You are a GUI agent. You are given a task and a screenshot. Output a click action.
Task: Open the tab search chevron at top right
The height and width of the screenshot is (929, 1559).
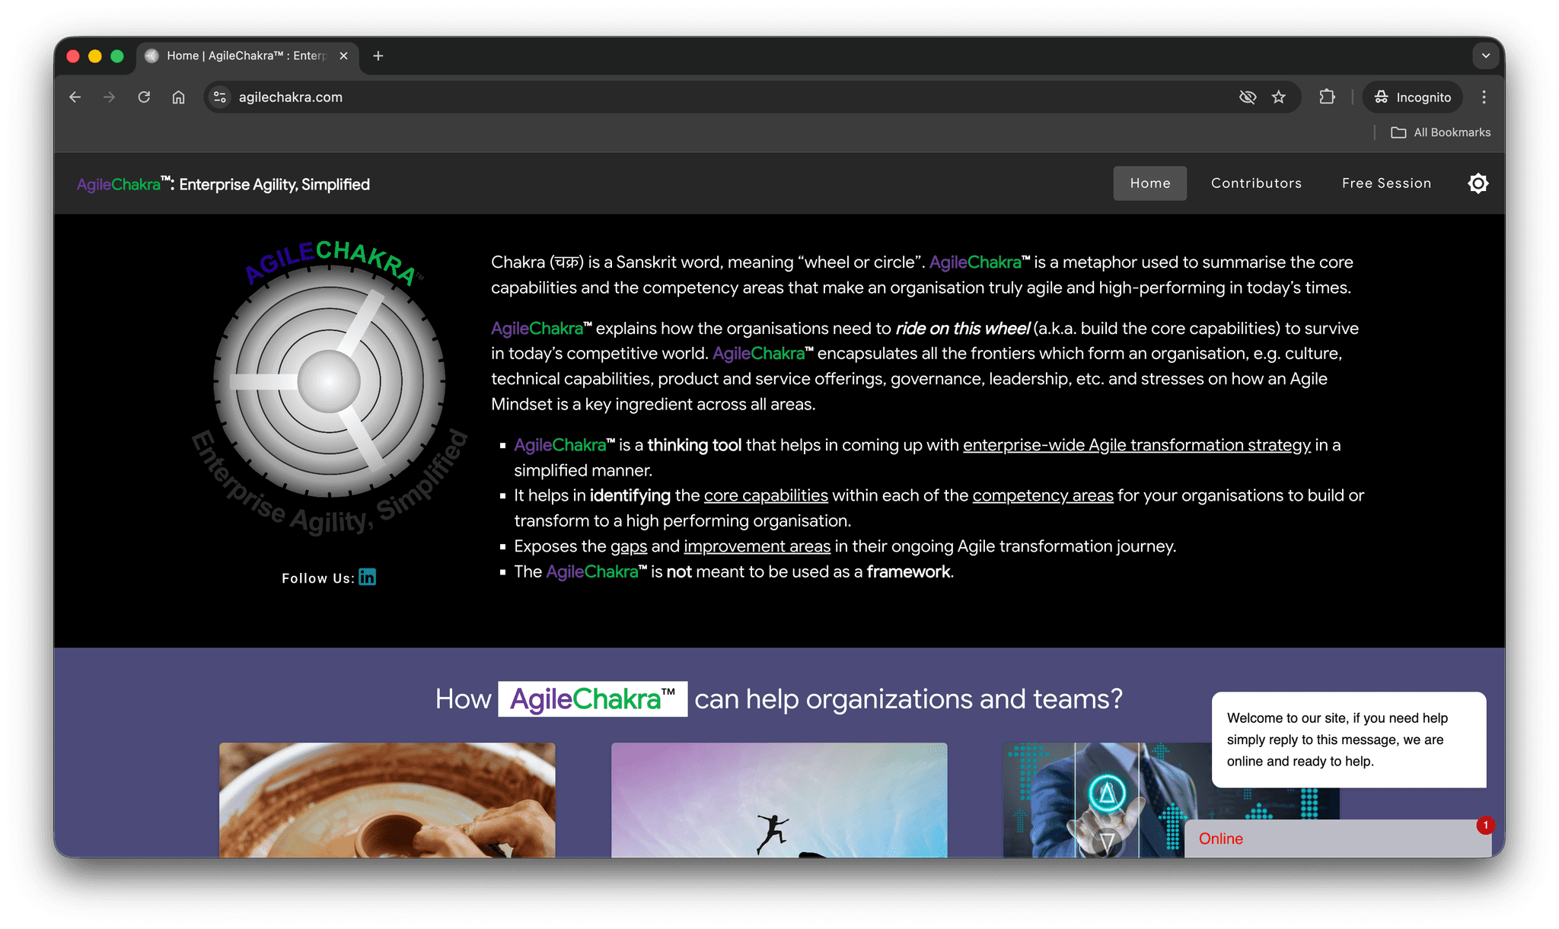pos(1485,56)
